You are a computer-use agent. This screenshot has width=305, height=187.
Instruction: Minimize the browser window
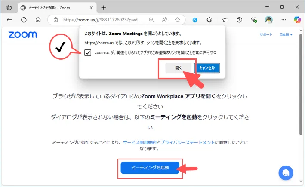pyautogui.click(x=267, y=7)
